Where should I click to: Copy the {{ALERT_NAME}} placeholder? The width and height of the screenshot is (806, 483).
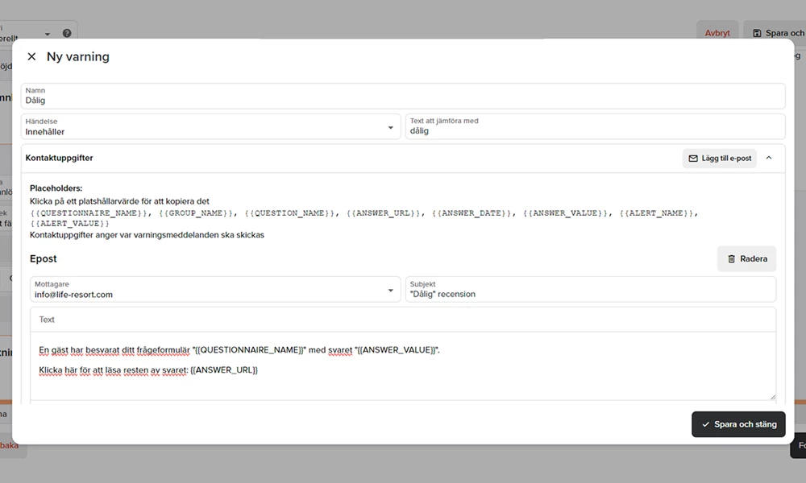coord(656,213)
